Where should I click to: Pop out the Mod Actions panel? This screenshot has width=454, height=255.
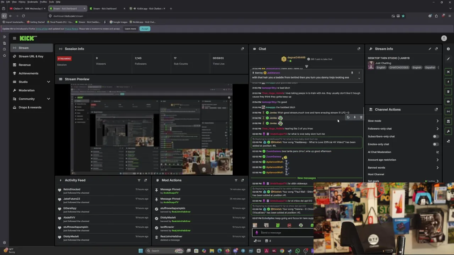click(242, 180)
